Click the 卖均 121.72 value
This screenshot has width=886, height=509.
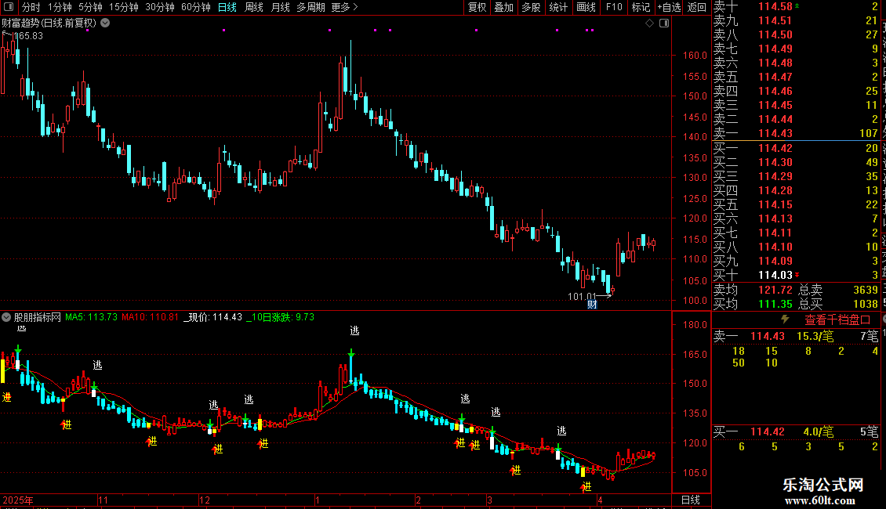coord(775,290)
